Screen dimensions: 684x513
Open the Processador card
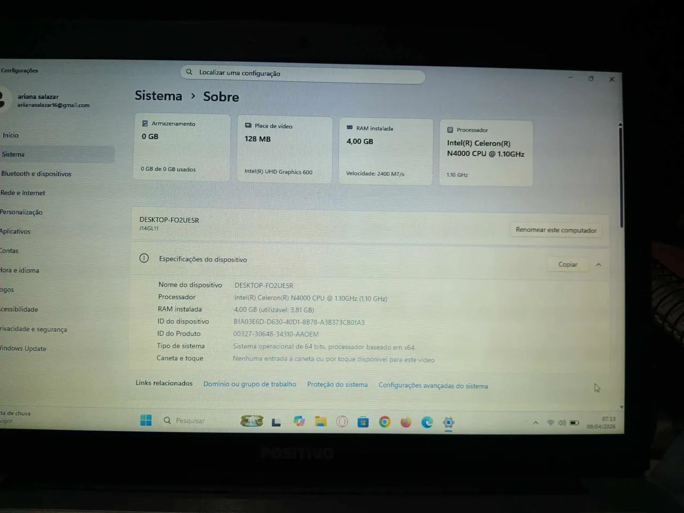tap(486, 153)
